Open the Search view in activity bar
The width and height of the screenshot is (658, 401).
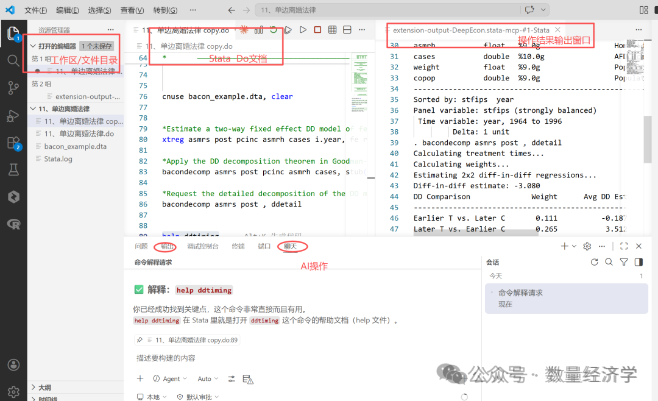pos(13,60)
